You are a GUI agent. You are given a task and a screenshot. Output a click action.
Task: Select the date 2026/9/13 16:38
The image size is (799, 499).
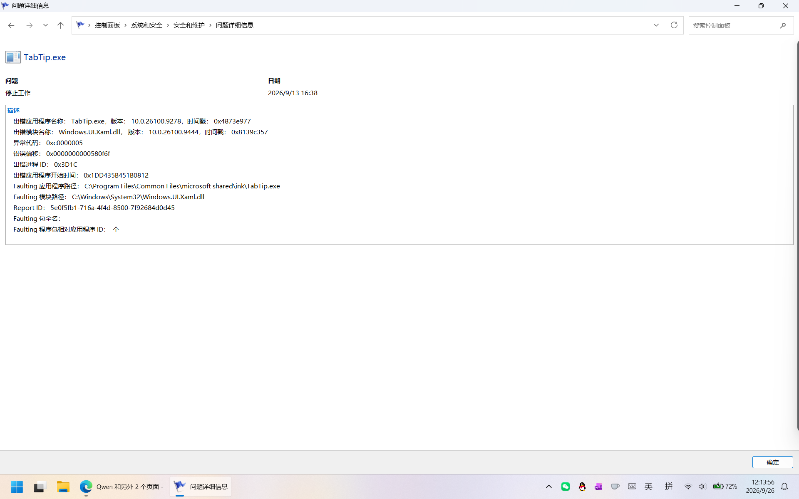[293, 93]
